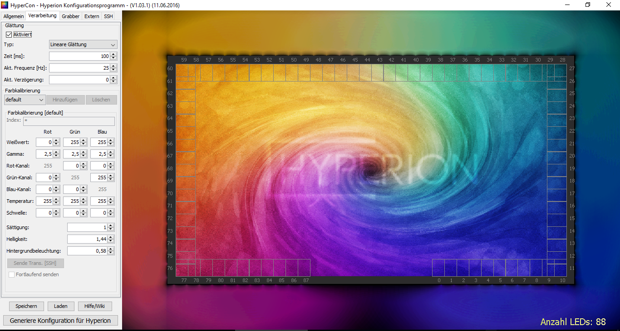Click the HyperCon app icon in title bar
Screen dimensions: 620x331
(5, 5)
